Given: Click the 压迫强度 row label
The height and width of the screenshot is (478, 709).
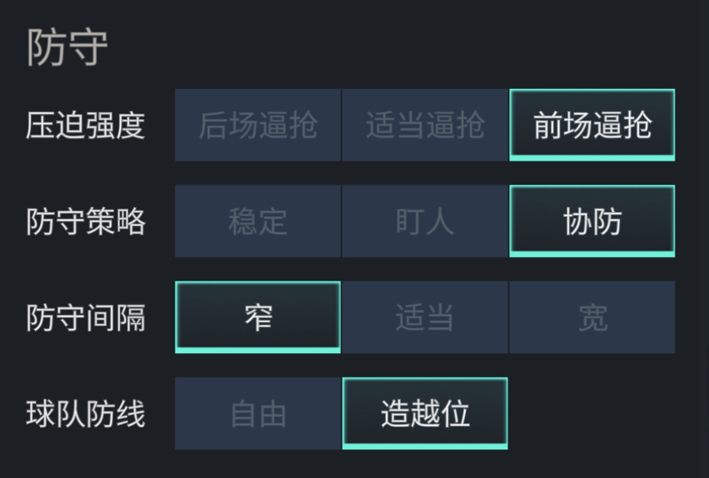Looking at the screenshot, I should pos(86,126).
